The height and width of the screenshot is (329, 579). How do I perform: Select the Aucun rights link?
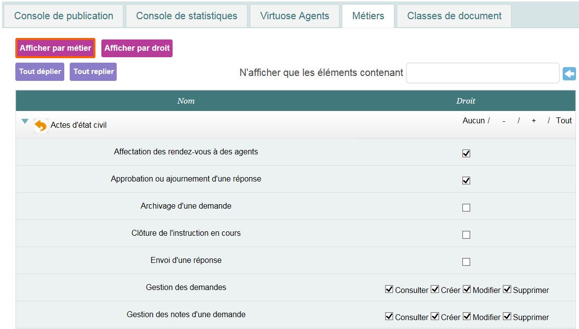click(473, 120)
